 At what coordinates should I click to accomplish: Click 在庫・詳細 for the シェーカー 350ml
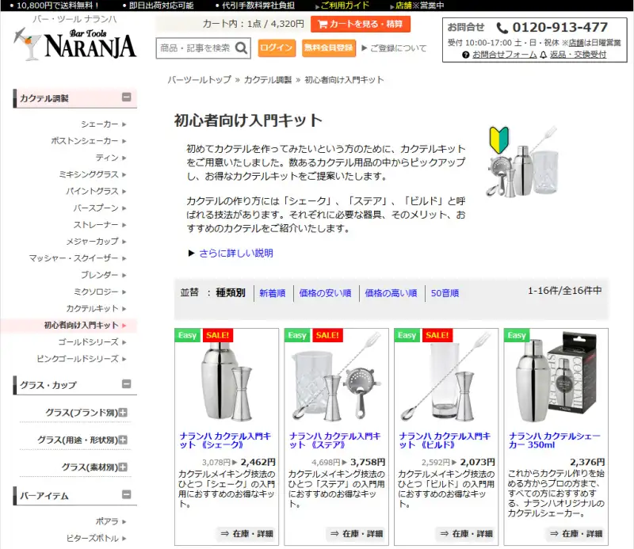coord(576,534)
